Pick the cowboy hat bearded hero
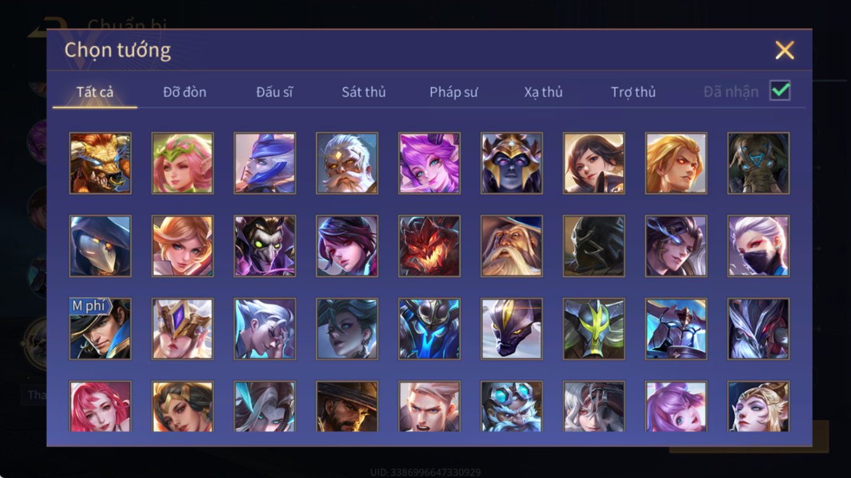The height and width of the screenshot is (478, 851). pos(347,406)
